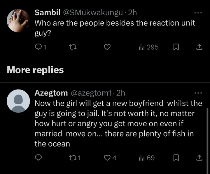Like Azegtom's tweet with 4 likes
The image size is (210, 174).
tap(110, 158)
